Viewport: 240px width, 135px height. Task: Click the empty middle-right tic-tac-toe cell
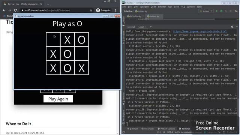81,53
